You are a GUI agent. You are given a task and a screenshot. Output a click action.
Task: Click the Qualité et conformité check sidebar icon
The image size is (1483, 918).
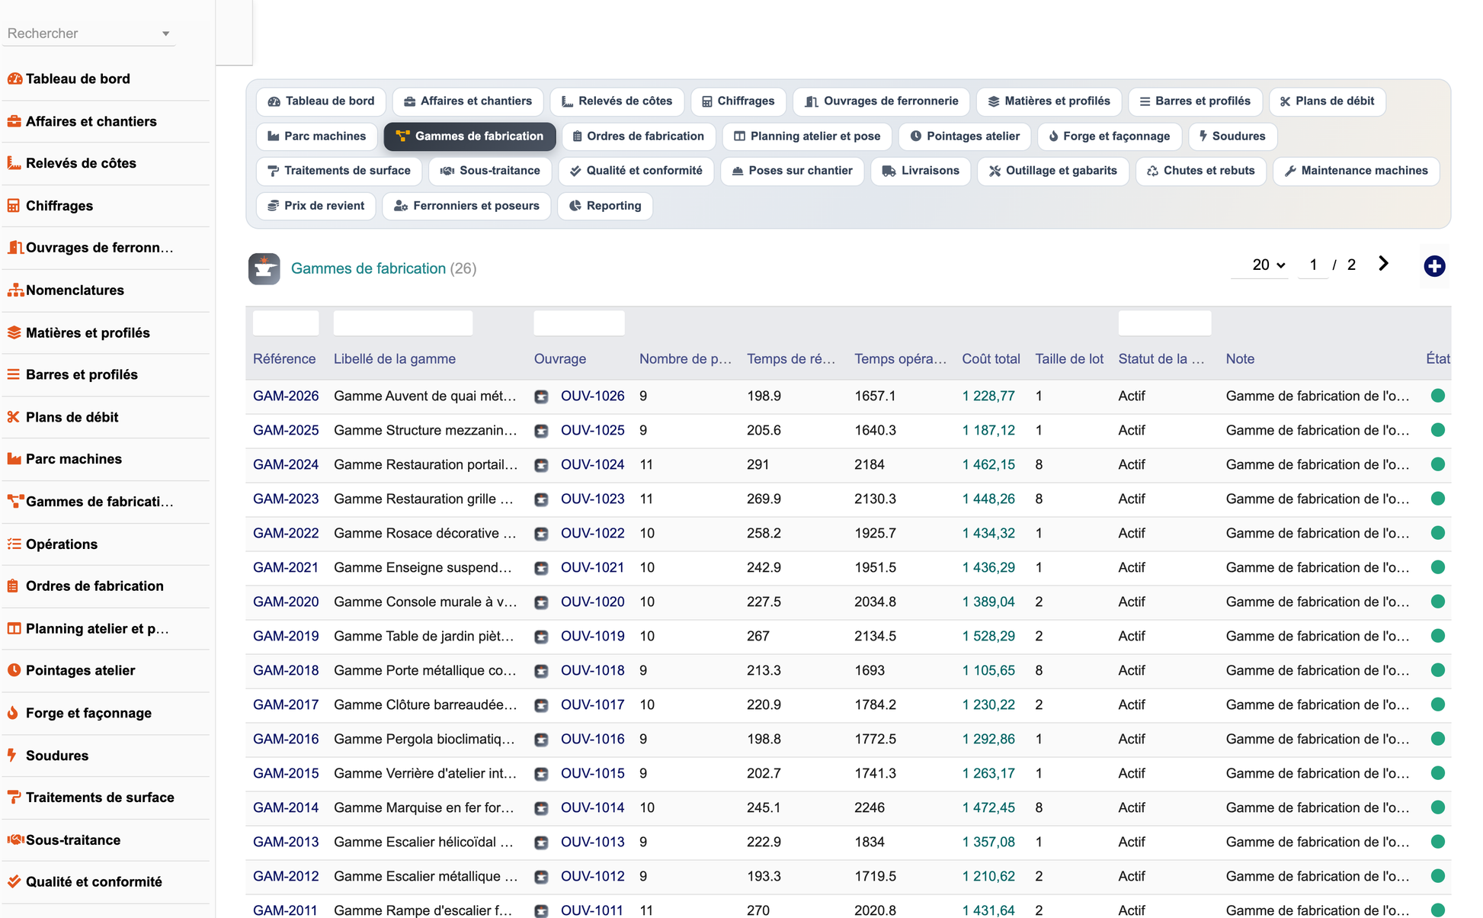[14, 881]
